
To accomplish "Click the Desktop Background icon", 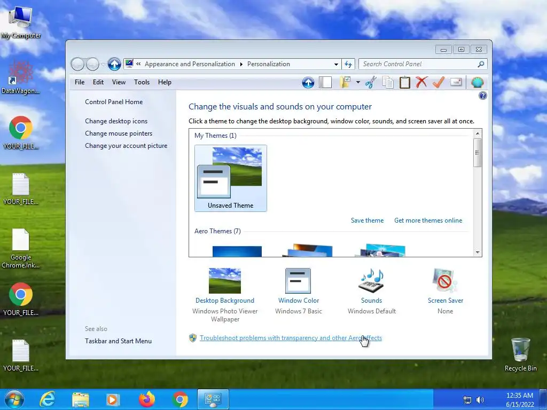I will [225, 281].
